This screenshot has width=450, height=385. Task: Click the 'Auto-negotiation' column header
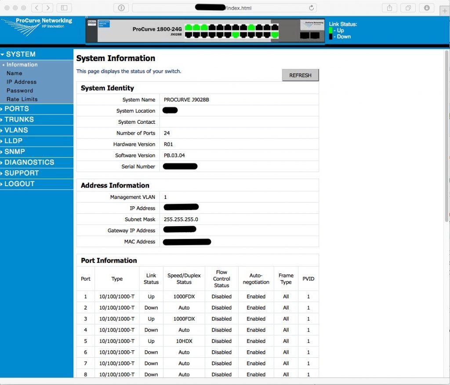tap(256, 279)
